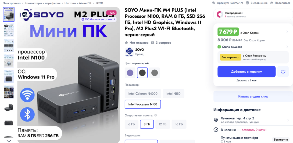The height and width of the screenshot is (143, 293).
Task: Click the heart favorites icon
Action: pyautogui.click(x=283, y=72)
